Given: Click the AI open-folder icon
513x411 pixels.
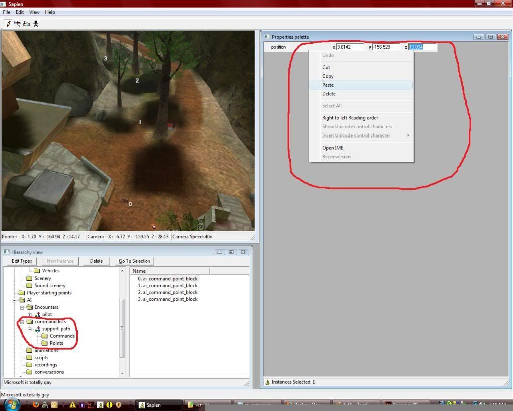Looking at the screenshot, I should pos(22,300).
